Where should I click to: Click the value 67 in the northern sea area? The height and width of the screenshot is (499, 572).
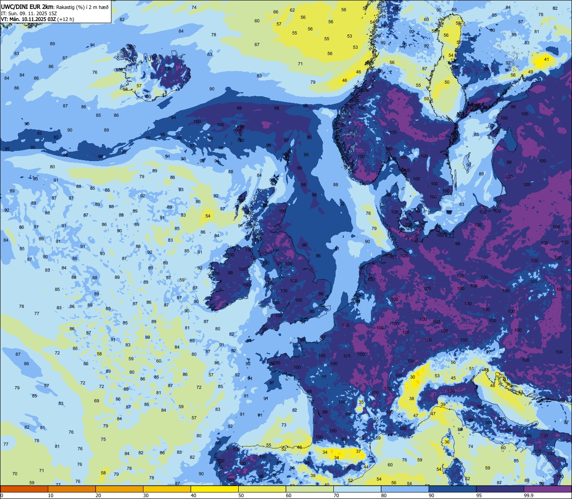coord(257,45)
